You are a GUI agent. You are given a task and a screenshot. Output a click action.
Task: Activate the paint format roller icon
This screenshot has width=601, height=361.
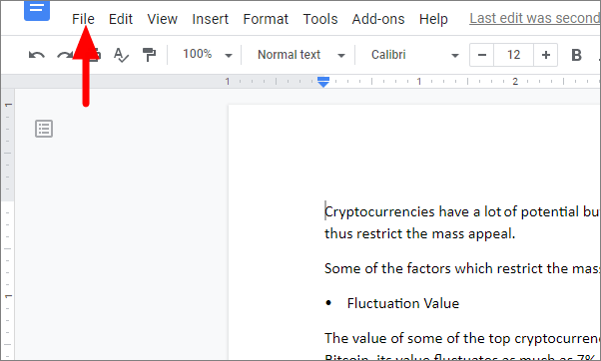coord(149,55)
